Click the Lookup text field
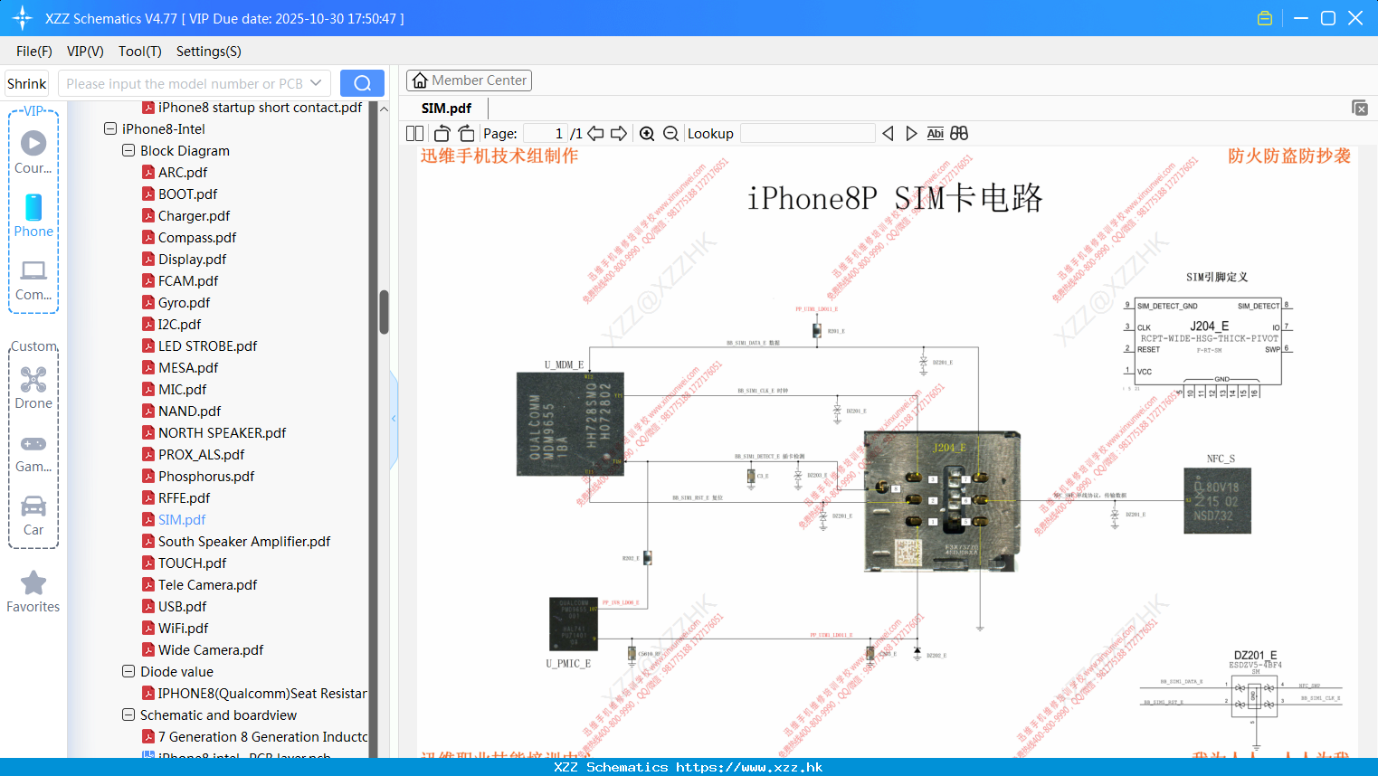This screenshot has width=1378, height=776. (807, 133)
